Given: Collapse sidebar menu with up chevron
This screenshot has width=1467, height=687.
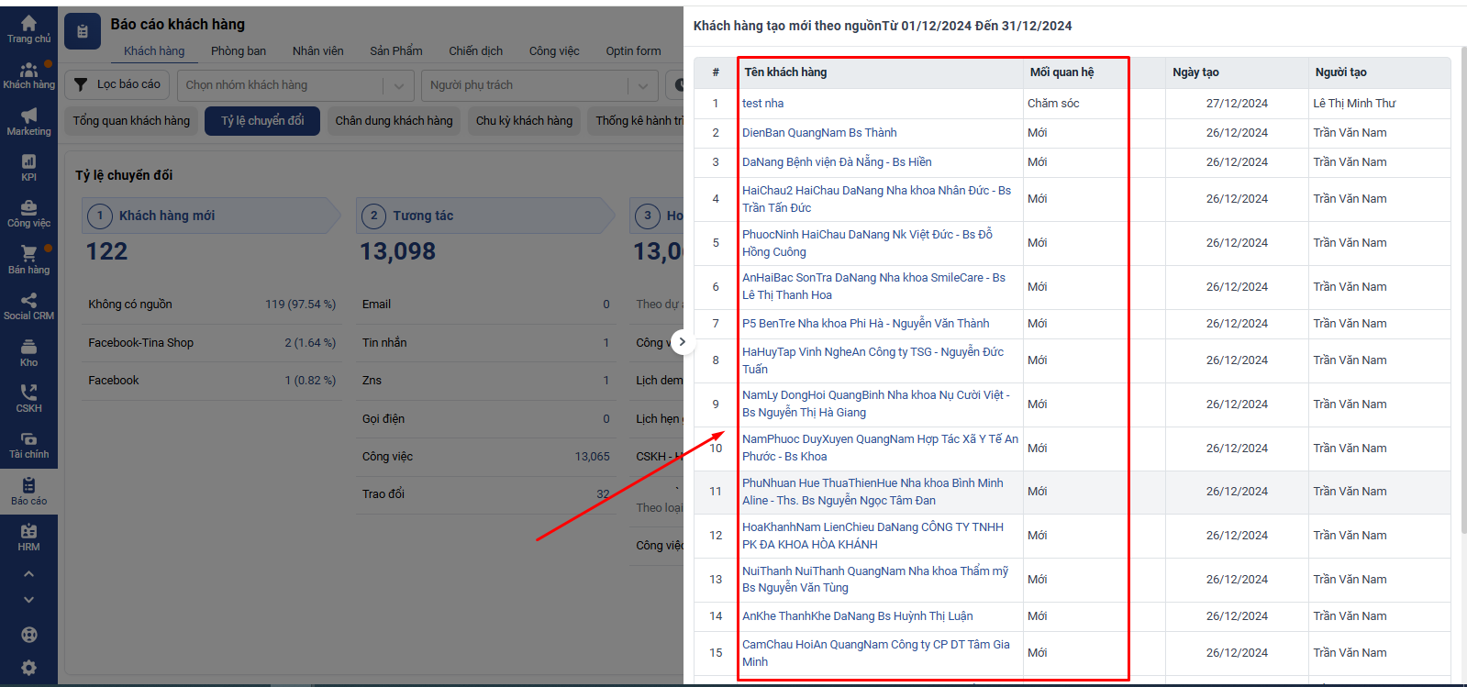Looking at the screenshot, I should click(x=28, y=574).
